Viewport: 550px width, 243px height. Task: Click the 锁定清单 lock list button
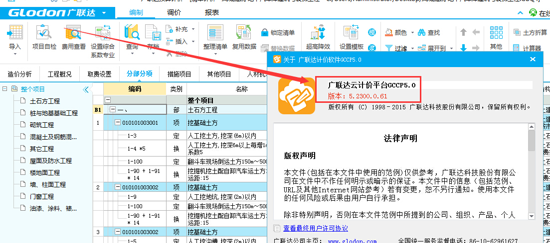tap(278, 33)
